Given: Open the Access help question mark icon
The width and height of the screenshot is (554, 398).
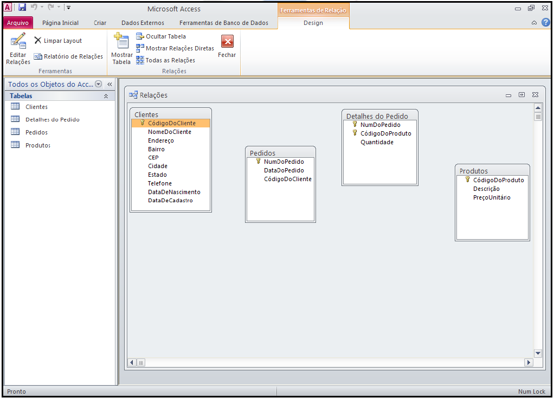Looking at the screenshot, I should click(545, 23).
